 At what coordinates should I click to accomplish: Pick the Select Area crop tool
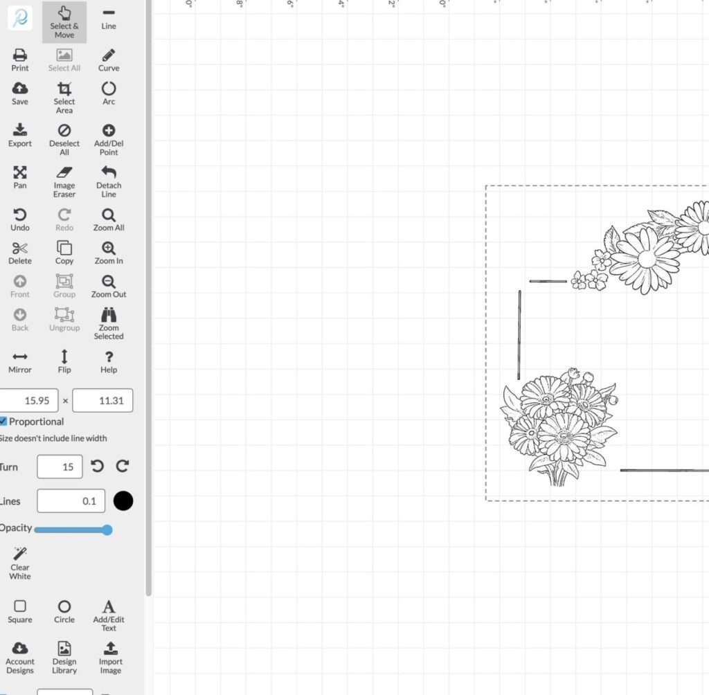[x=64, y=97]
